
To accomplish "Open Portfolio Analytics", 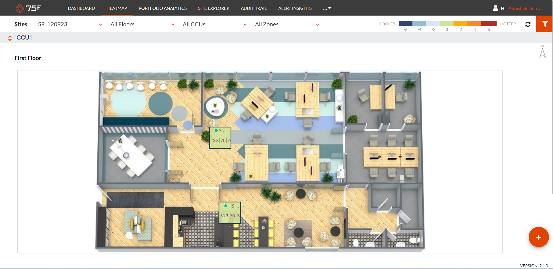I will [x=163, y=8].
